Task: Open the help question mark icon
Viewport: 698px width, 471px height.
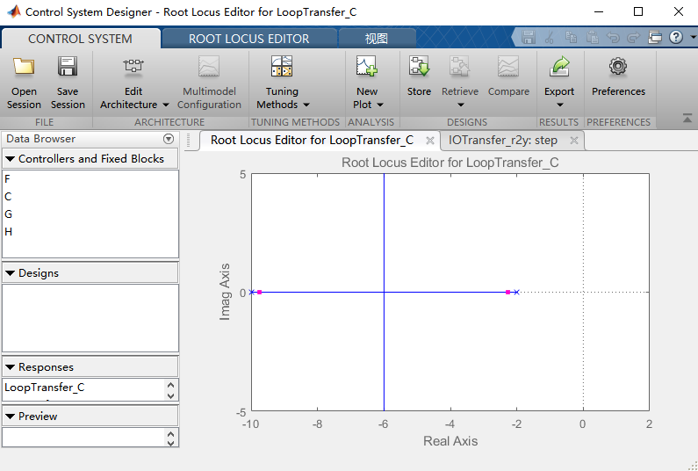Action: pyautogui.click(x=676, y=37)
